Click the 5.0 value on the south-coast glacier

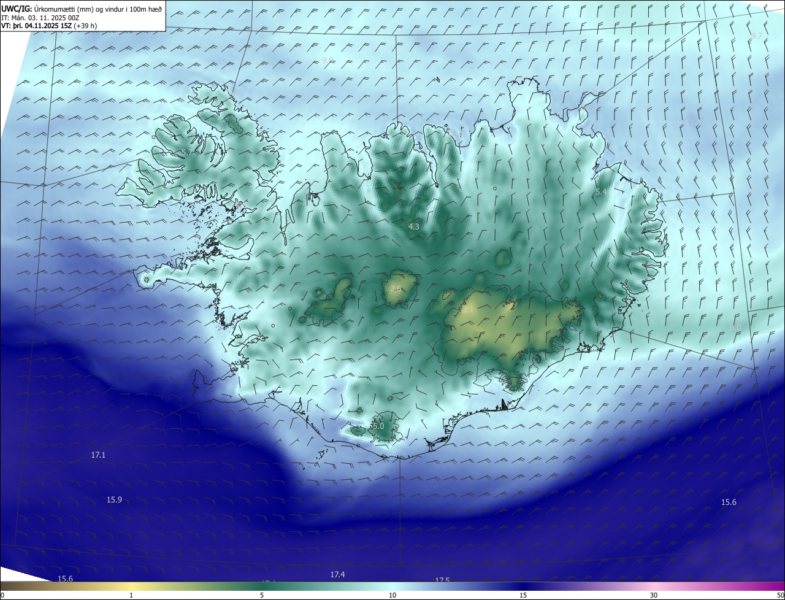pyautogui.click(x=377, y=426)
